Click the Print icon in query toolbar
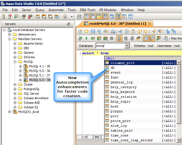 point(113,31)
